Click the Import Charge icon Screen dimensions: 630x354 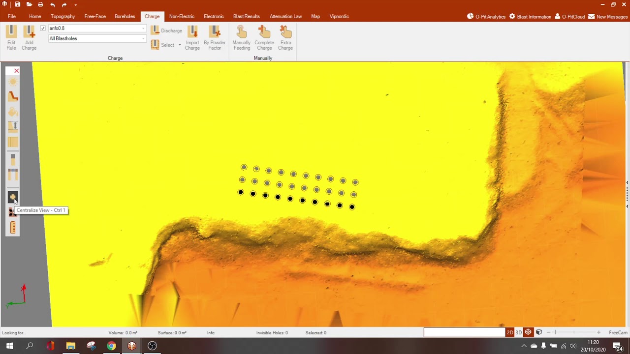(x=192, y=38)
